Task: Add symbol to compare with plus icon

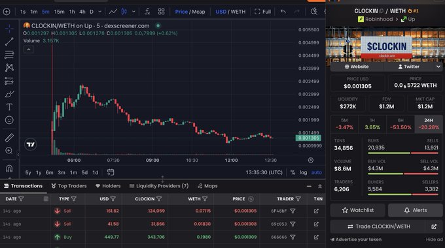Action: pos(7,12)
